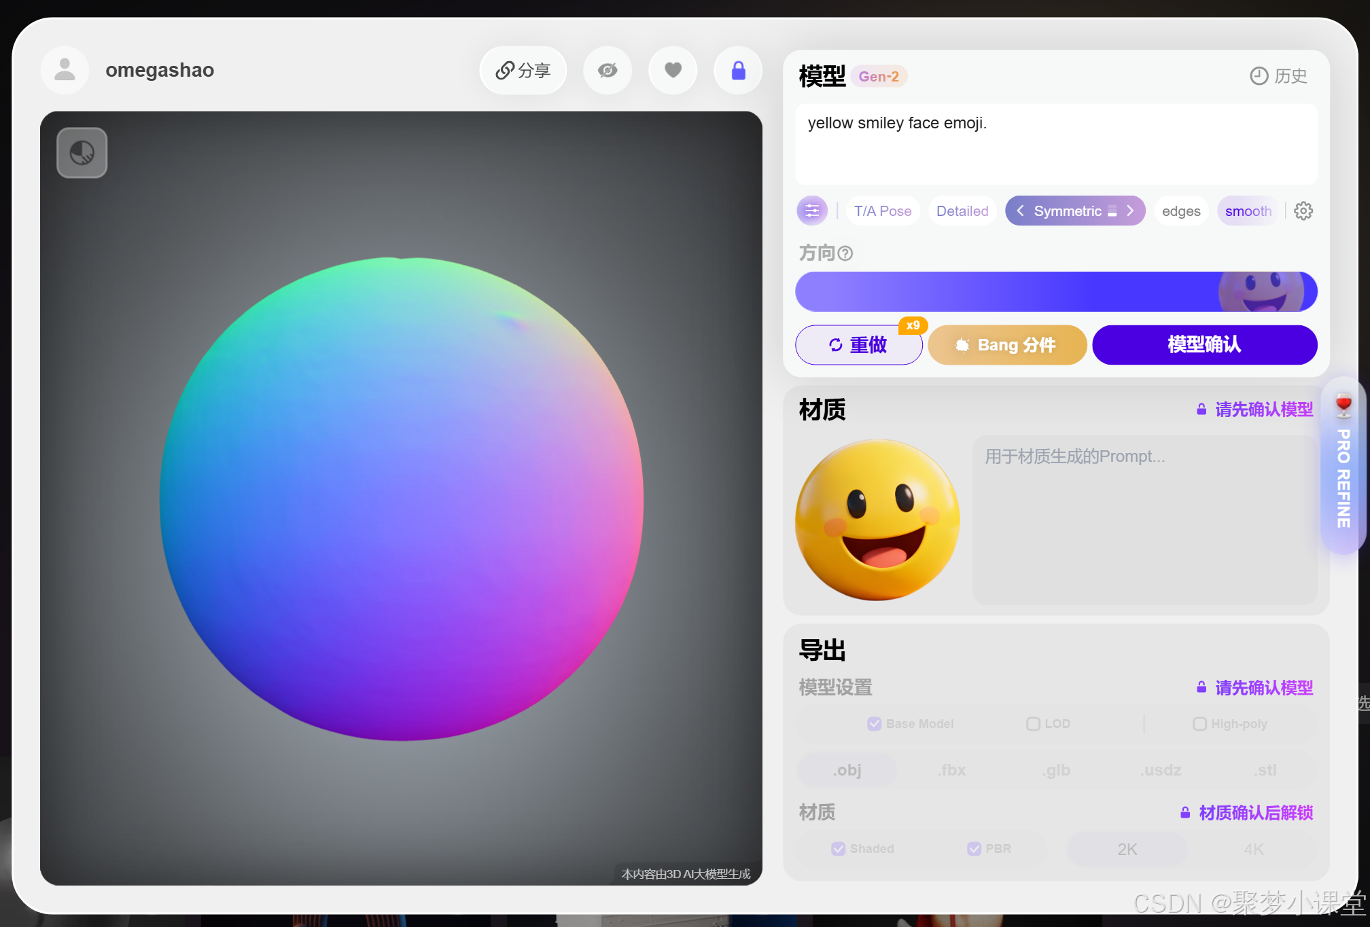The width and height of the screenshot is (1370, 927).
Task: Click the left chevron on Symmetric tag
Action: (x=1020, y=211)
